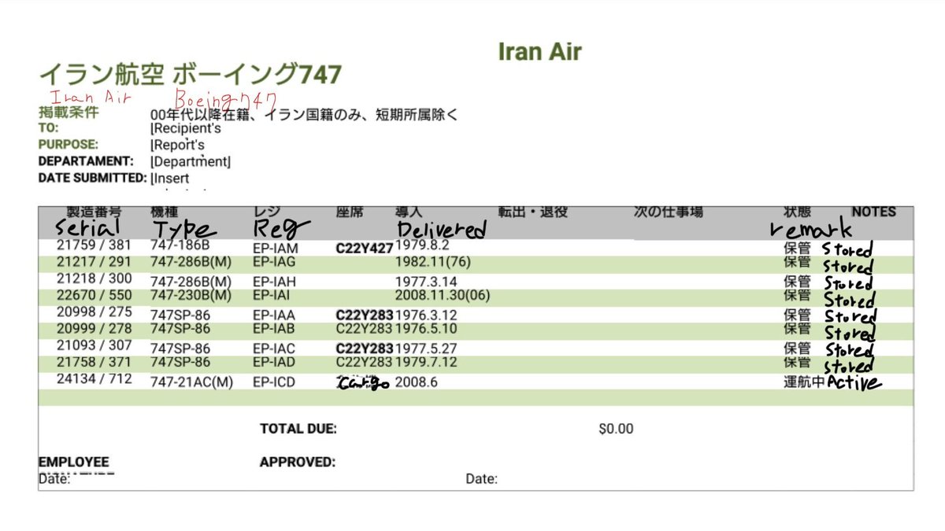Click the green Iran Air heading
Screen dimensions: 945x531
coord(540,52)
